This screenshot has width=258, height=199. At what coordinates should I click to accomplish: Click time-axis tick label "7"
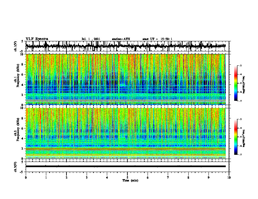168,178
